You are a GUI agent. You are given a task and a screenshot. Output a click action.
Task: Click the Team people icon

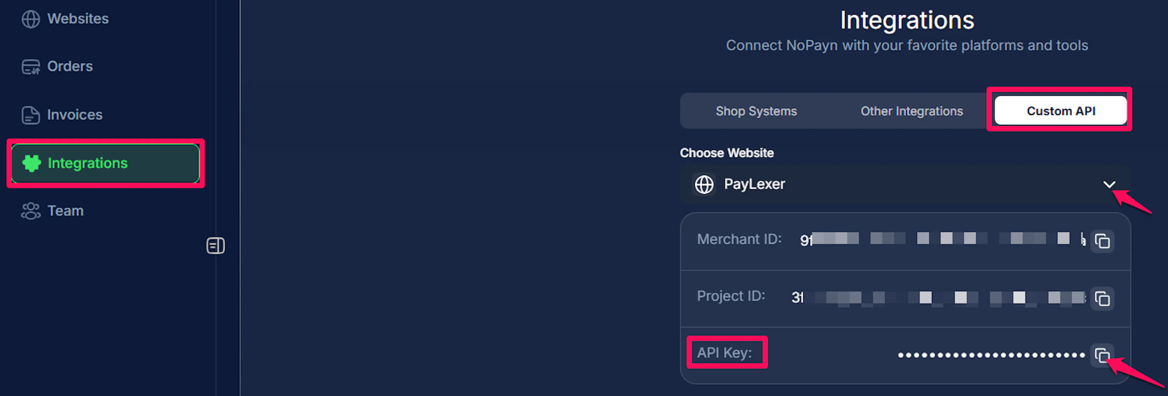coord(31,211)
